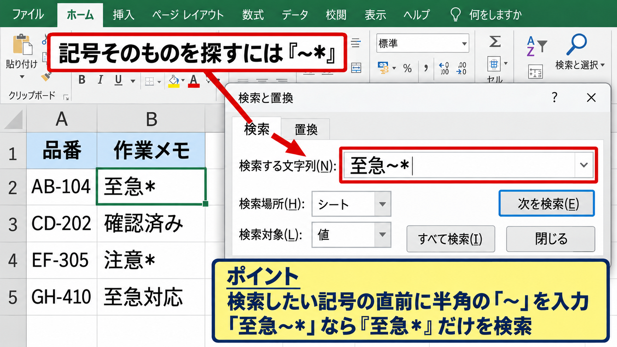Apply comma style button
This screenshot has height=347, width=617.
click(426, 68)
